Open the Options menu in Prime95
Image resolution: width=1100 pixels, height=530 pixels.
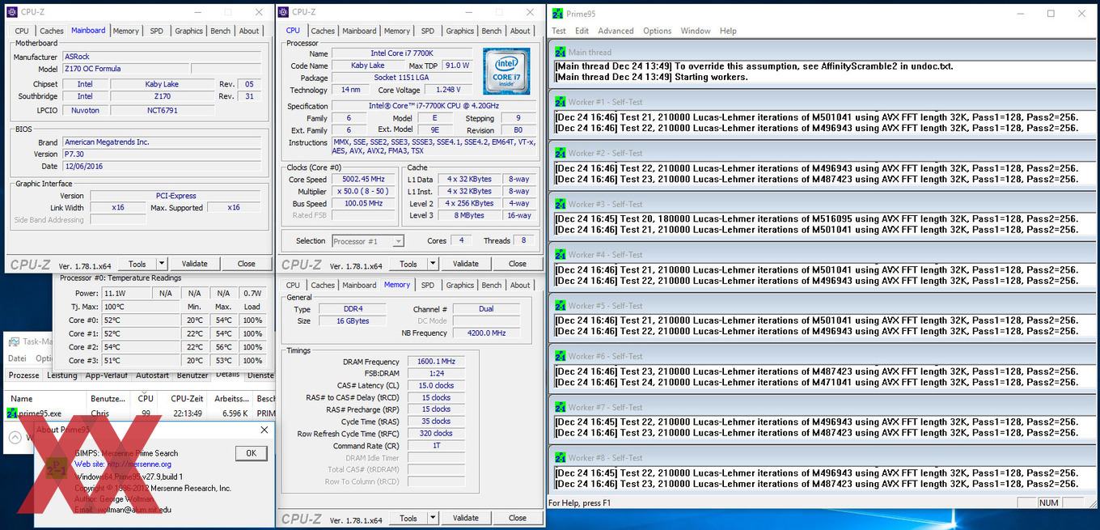657,31
